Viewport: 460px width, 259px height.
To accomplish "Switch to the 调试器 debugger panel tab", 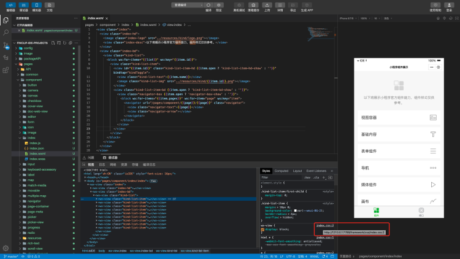I will [110, 158].
